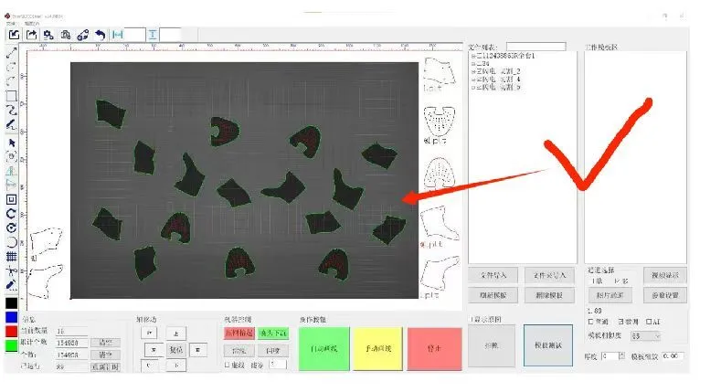The image size is (721, 392).
Task: Select the pen path tool above the pointer
Action: click(11, 124)
